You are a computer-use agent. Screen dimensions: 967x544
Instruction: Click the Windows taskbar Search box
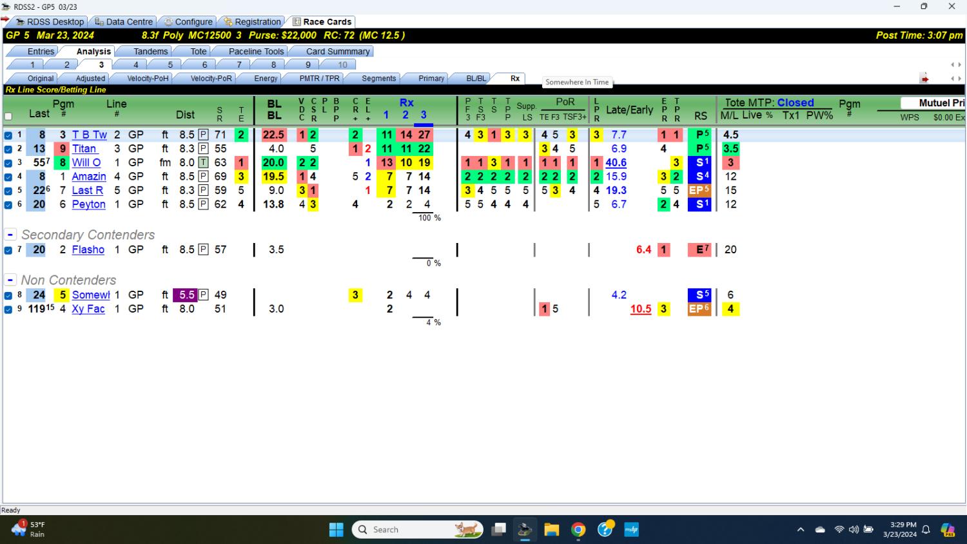(x=418, y=530)
